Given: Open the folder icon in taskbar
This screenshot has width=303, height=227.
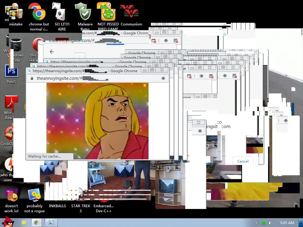Looking at the screenshot, I should coord(24,223).
